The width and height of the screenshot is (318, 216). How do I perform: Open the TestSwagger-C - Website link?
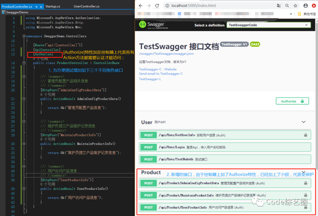click(x=158, y=69)
